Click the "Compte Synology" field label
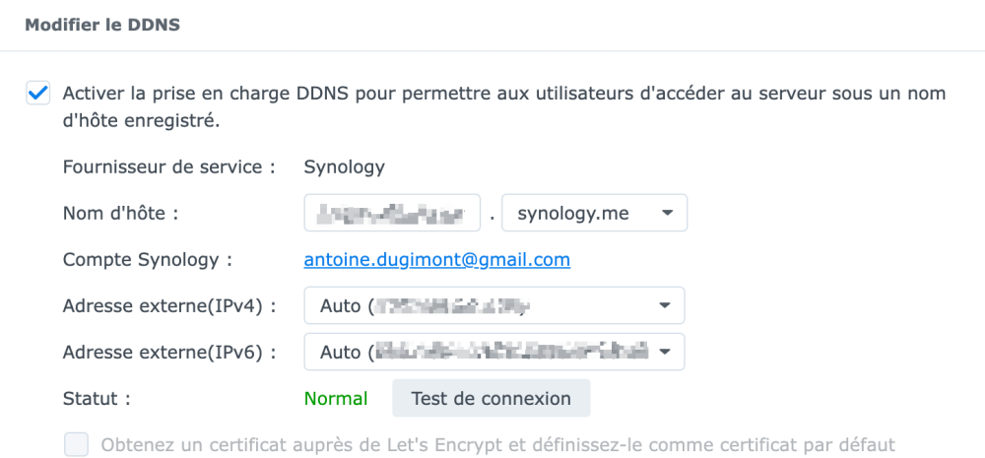Image resolution: width=985 pixels, height=458 pixels. (148, 260)
